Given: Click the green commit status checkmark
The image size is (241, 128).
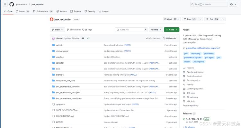Looking at the screenshot, I should 88,38.
